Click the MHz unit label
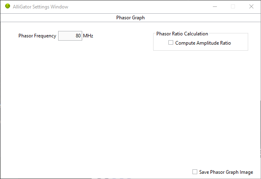Viewport: 261px width, 179px height. pyautogui.click(x=88, y=36)
